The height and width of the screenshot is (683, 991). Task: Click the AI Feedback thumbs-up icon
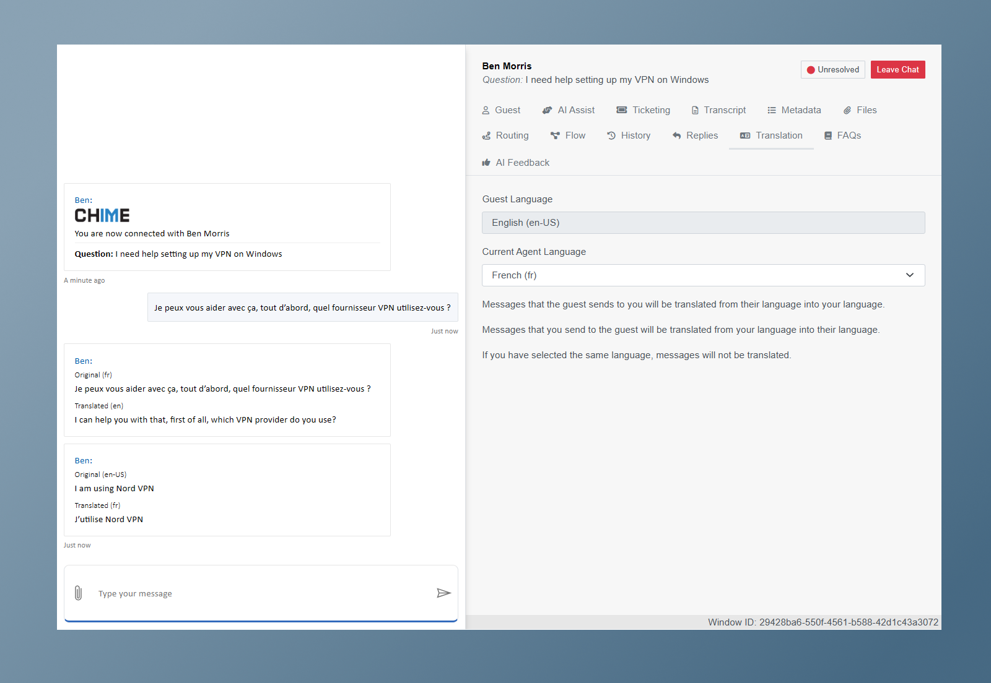pos(486,163)
